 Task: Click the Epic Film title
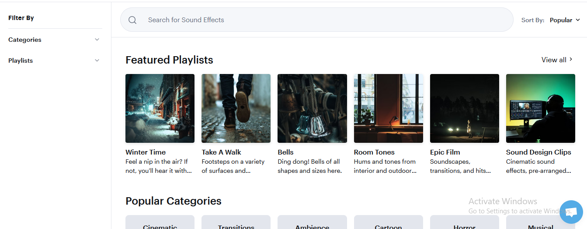coord(445,152)
